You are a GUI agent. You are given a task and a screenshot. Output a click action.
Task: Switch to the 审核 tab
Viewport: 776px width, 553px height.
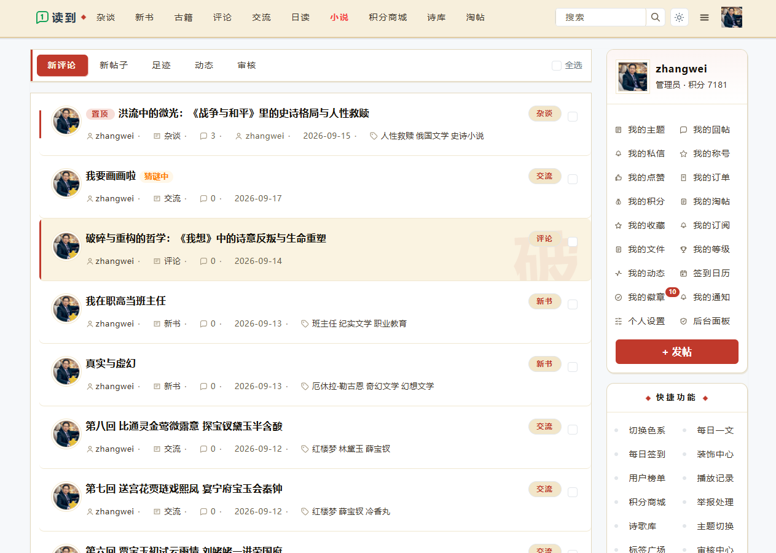[x=246, y=65]
